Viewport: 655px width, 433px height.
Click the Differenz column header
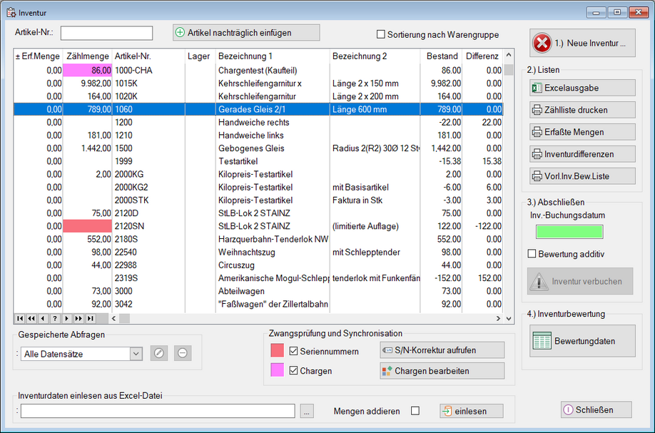click(482, 56)
